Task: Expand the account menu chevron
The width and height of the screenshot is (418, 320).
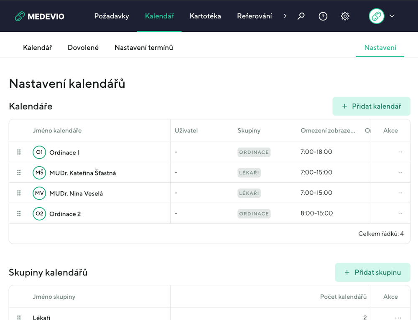Action: [x=392, y=16]
